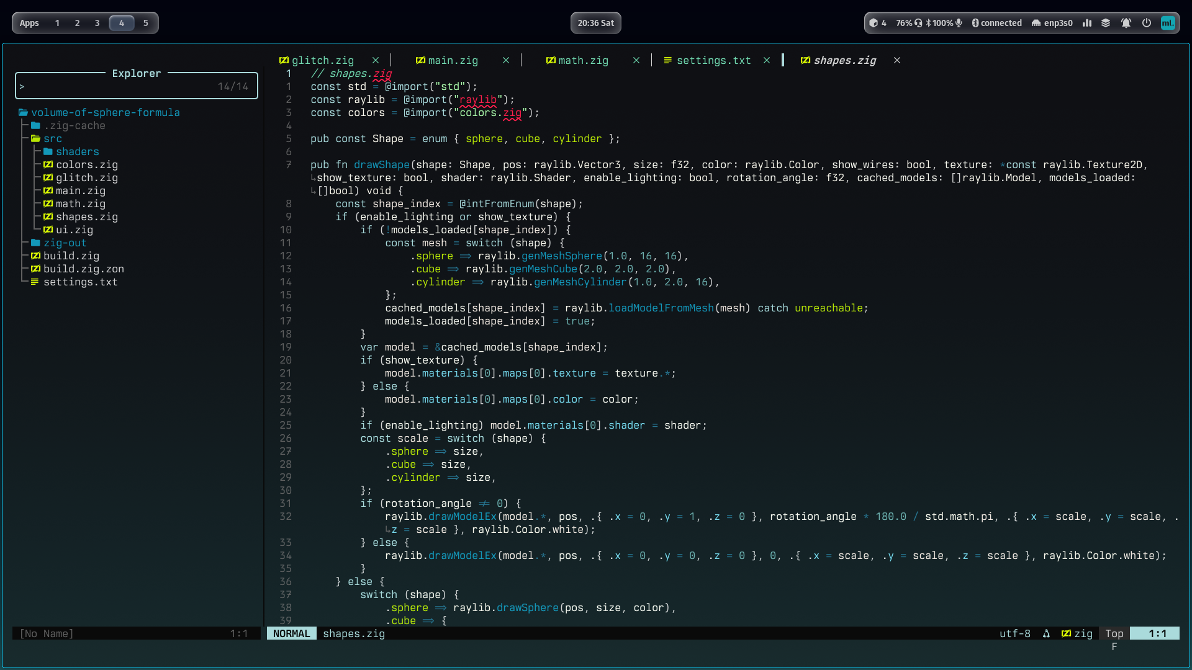Expand the zig-out folder
1192x670 pixels.
(65, 243)
